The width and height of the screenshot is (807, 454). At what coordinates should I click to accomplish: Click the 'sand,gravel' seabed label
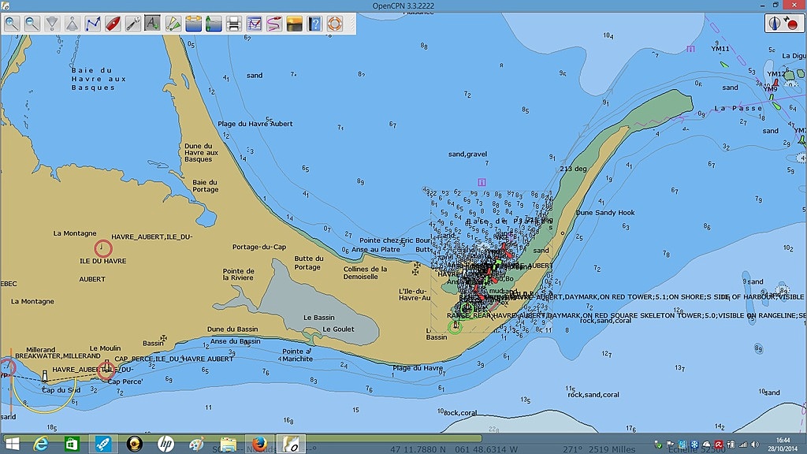467,154
